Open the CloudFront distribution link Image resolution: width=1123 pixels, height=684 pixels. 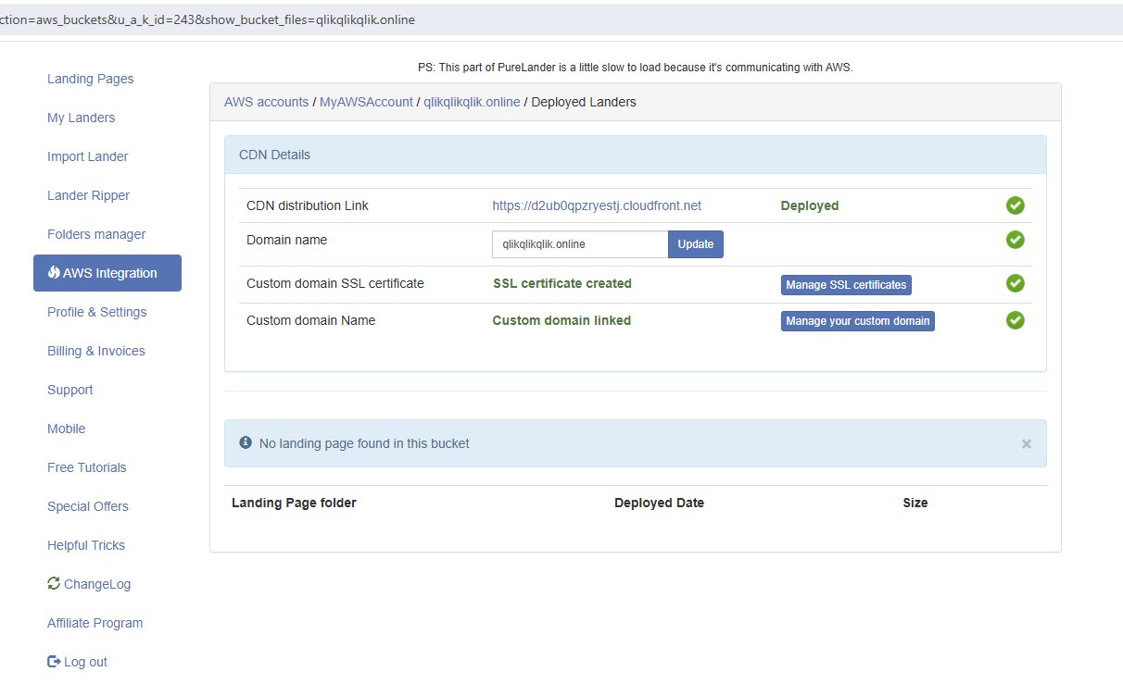(597, 205)
